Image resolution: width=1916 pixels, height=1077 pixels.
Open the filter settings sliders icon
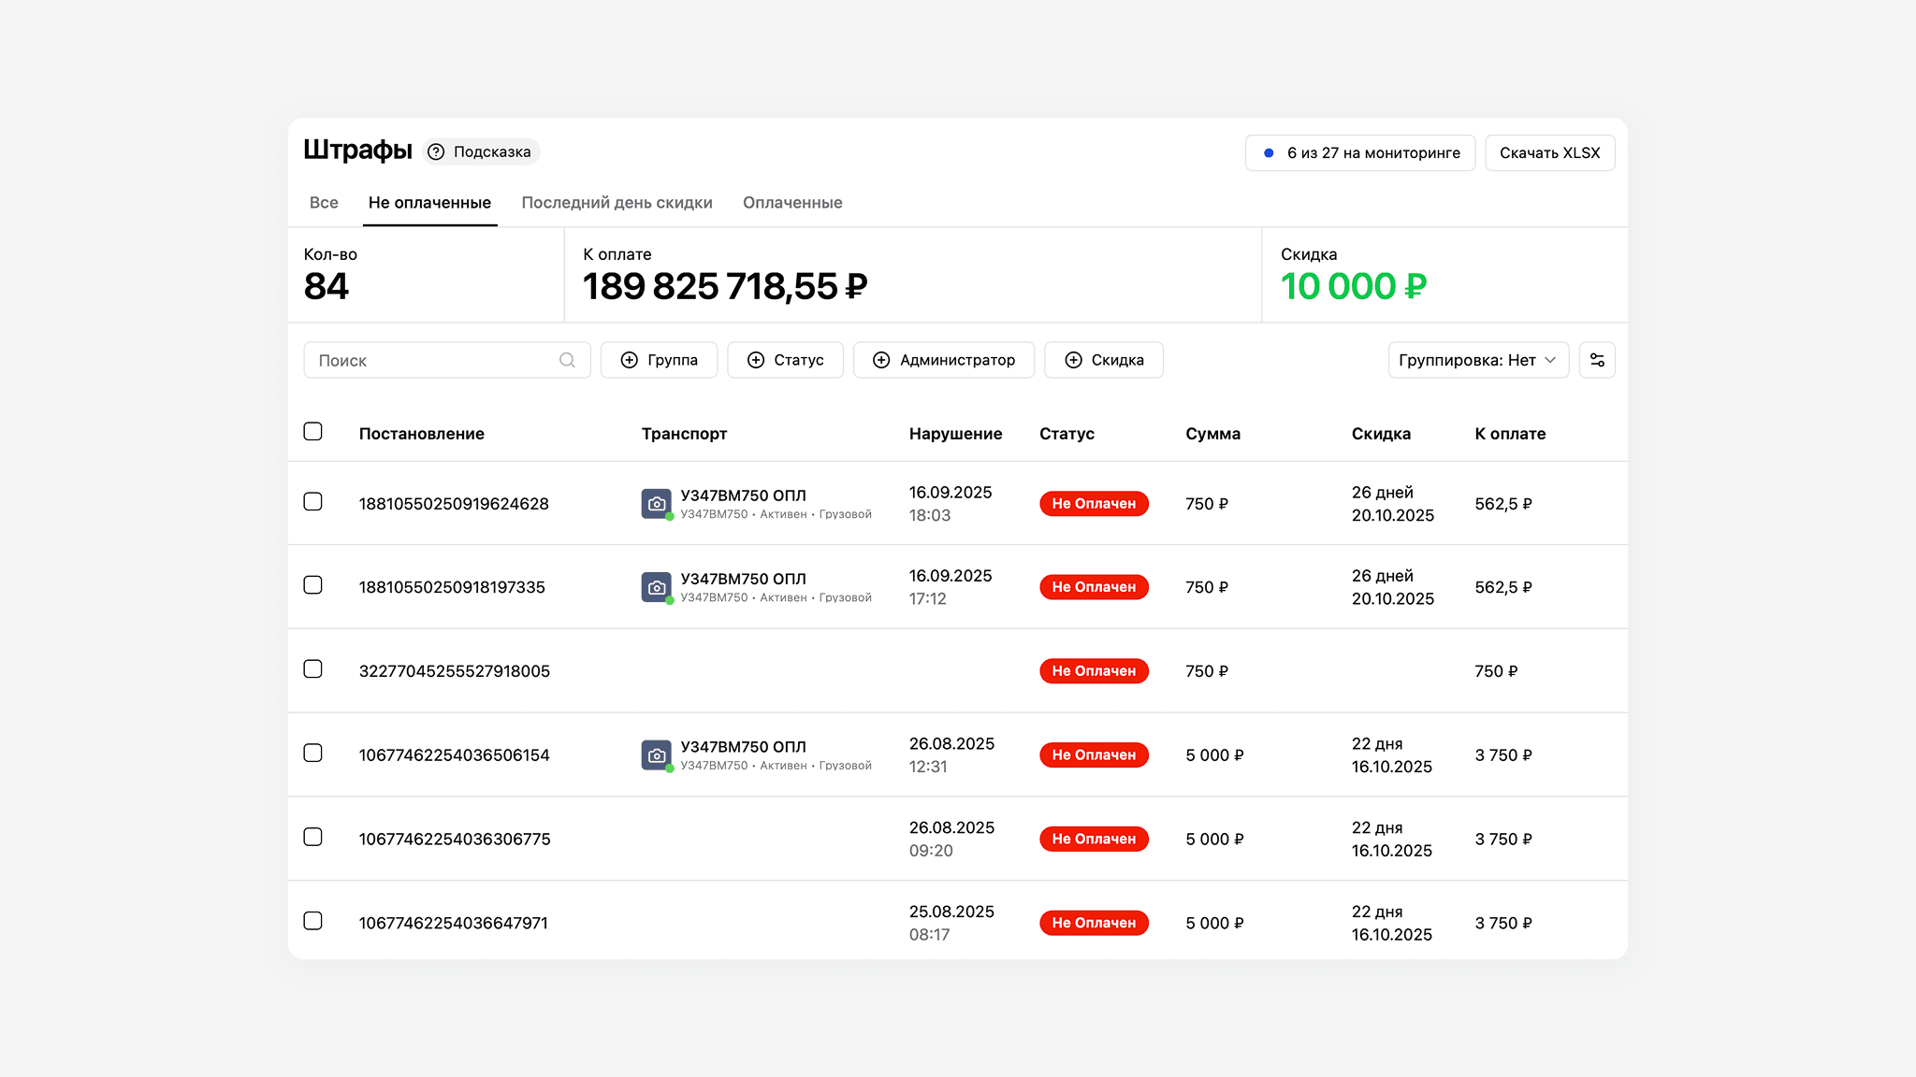point(1597,360)
